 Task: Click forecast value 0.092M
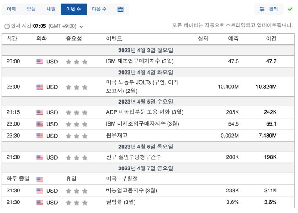pos(230,136)
